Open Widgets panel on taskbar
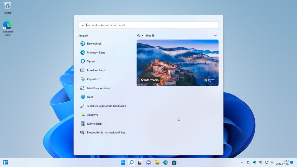 (x=6, y=162)
